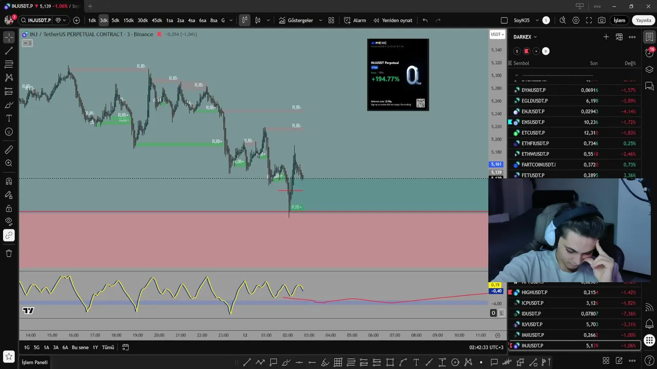Open the alerts clock icon with 16 badge
The width and height of the screenshot is (657, 369).
[649, 53]
